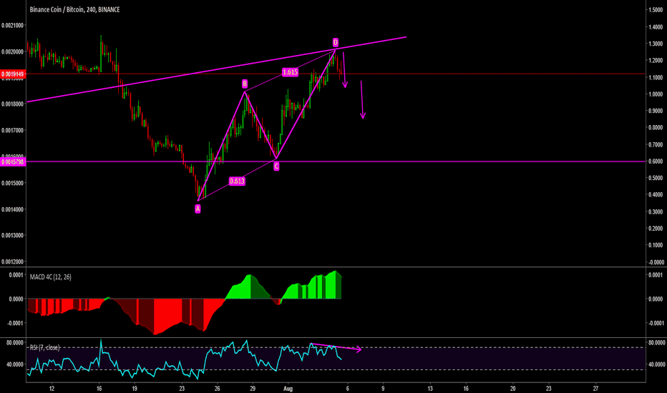Click the Aug label on time axis
The image size is (667, 393).
(288, 388)
